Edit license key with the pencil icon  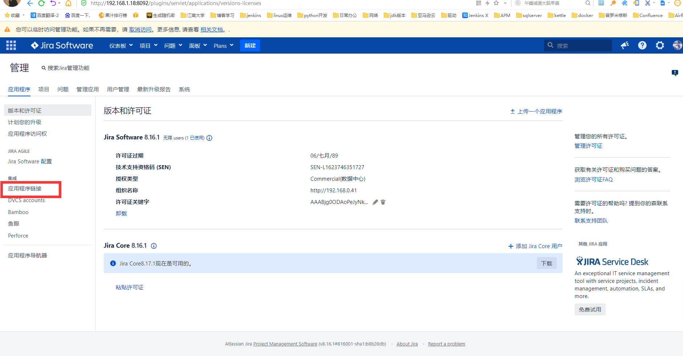tap(375, 202)
